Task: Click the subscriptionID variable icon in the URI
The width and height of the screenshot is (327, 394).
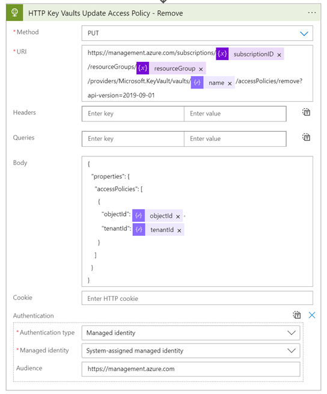Action: pyautogui.click(x=222, y=54)
